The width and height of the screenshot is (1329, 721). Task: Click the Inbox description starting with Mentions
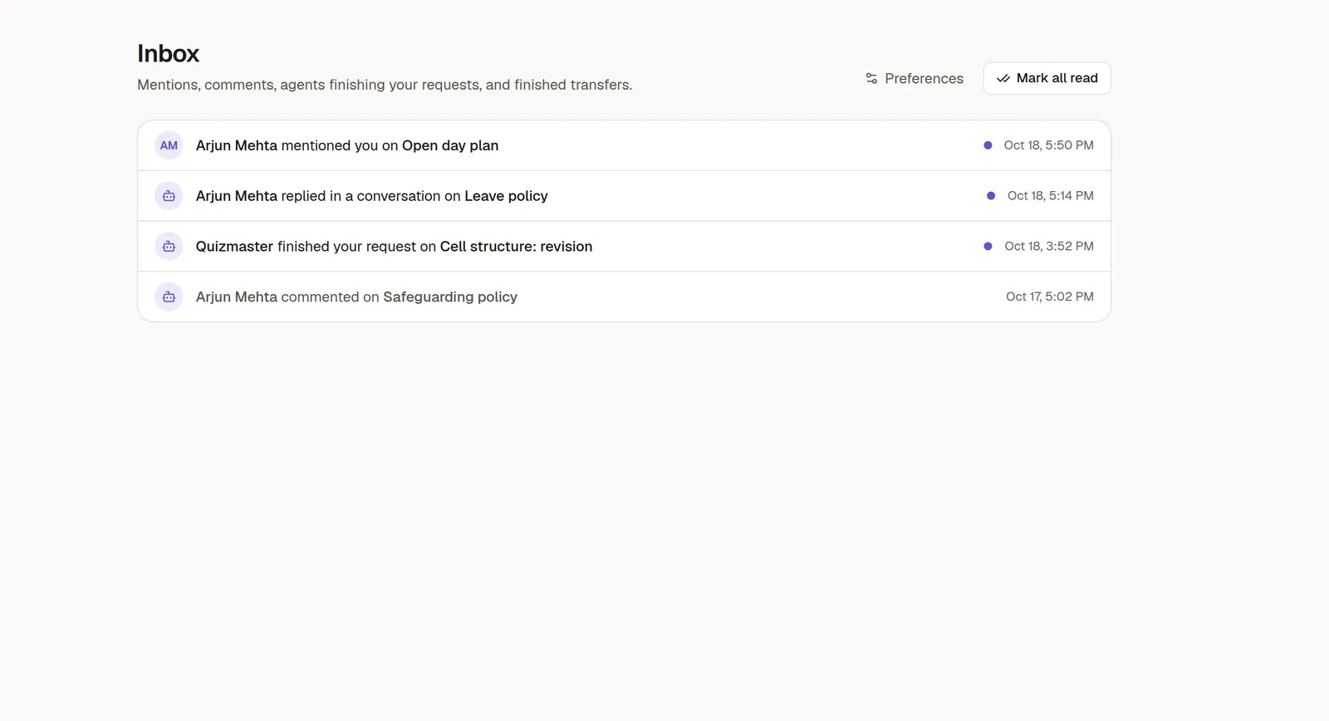point(385,85)
